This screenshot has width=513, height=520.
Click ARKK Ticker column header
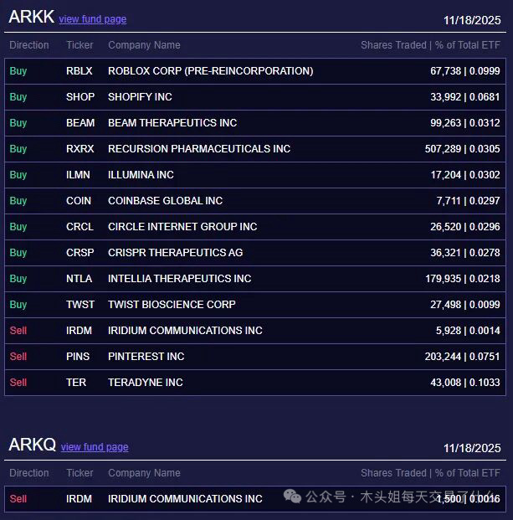click(x=80, y=45)
